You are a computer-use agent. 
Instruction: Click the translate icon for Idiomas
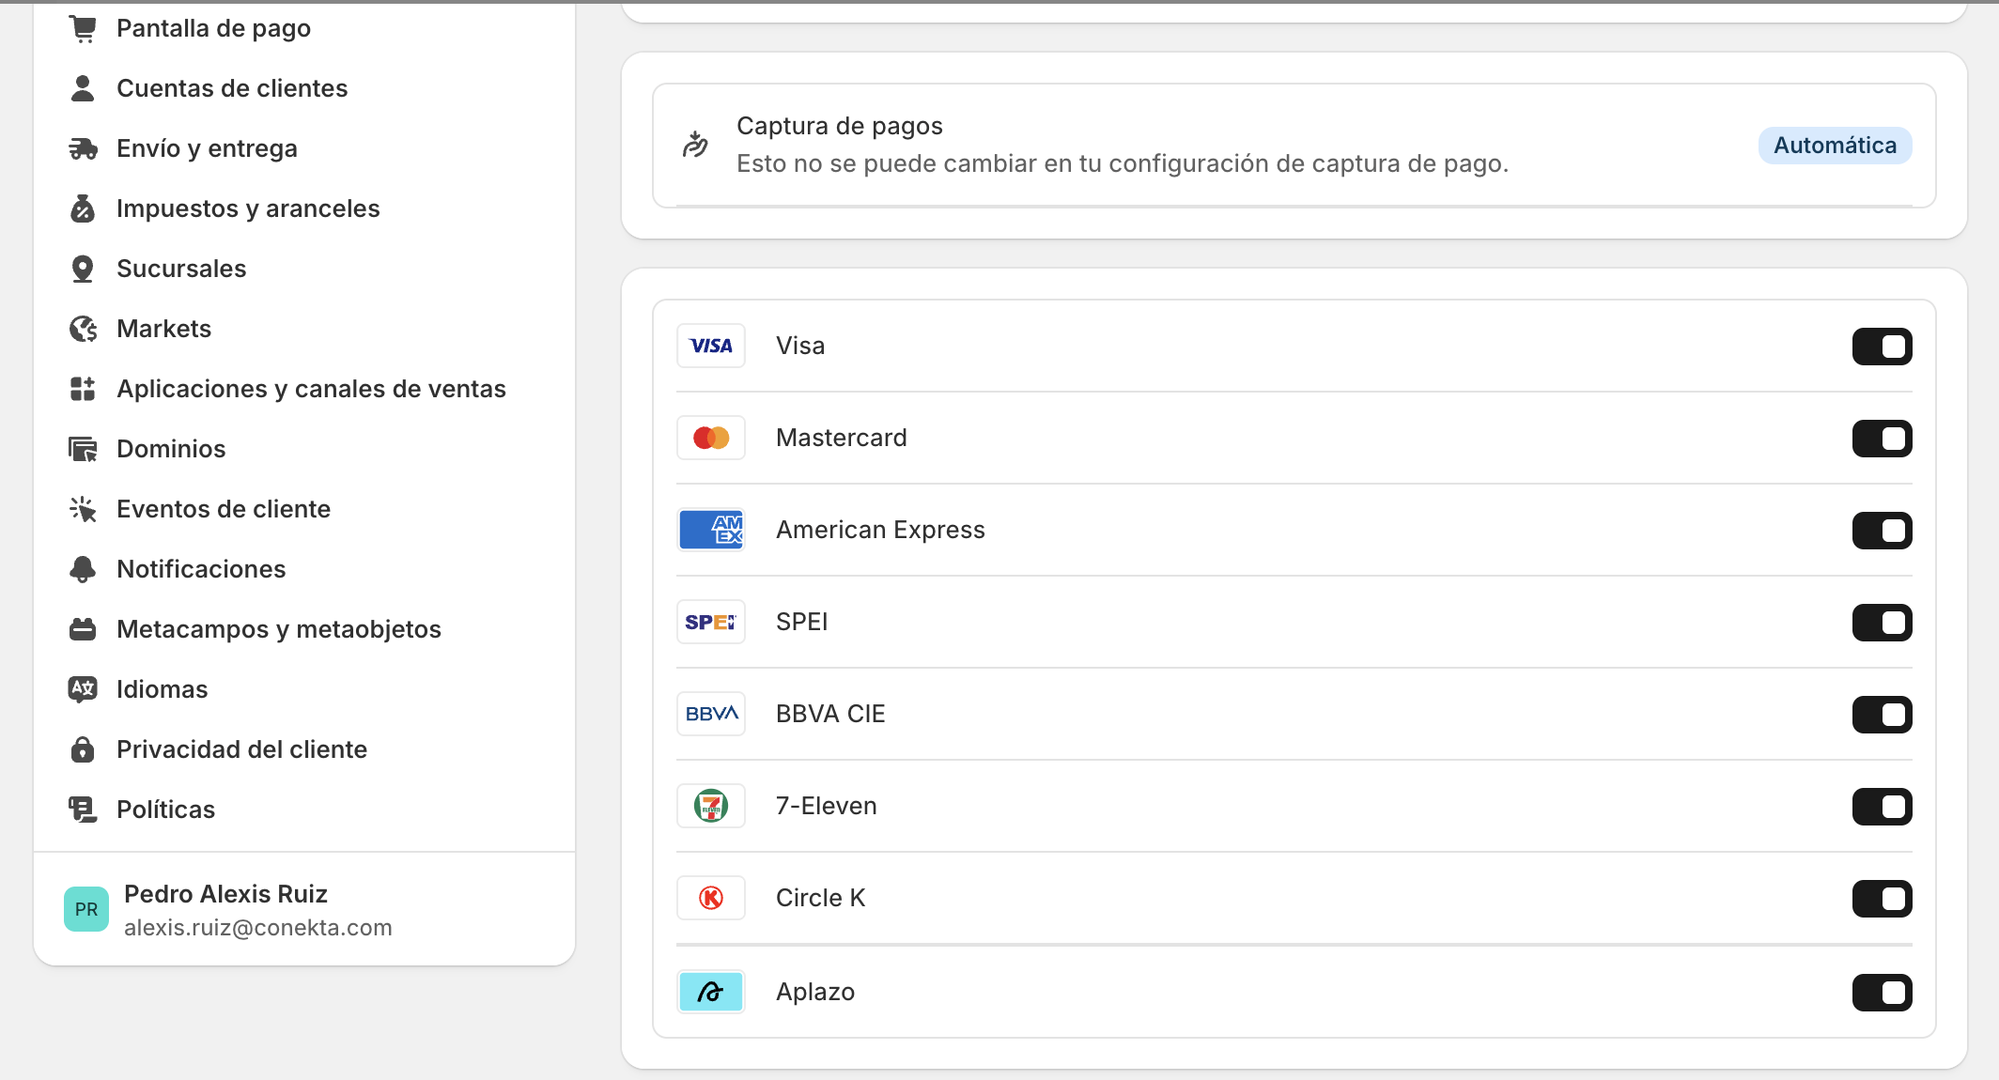83,689
